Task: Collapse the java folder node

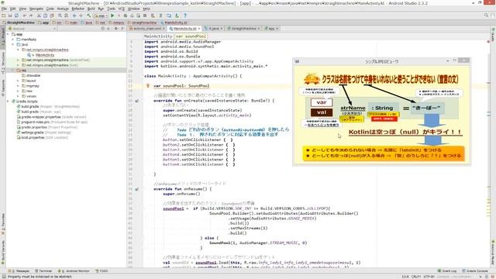Action: pos(13,45)
